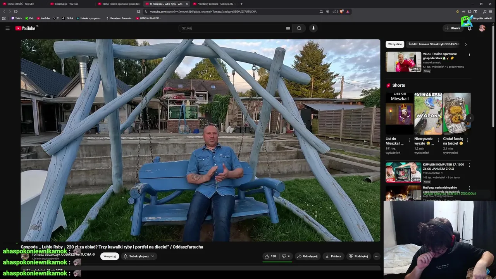Open the Utwórz create menu
Viewport: 496px width, 279px height.
pos(453,28)
